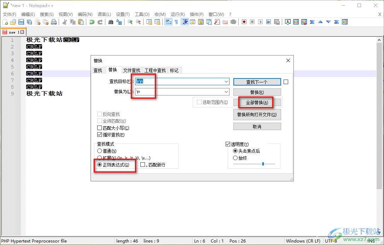Screen dimensions: 384x245
Task: Open Find with the binoculars icon
Action: [x=111, y=22]
